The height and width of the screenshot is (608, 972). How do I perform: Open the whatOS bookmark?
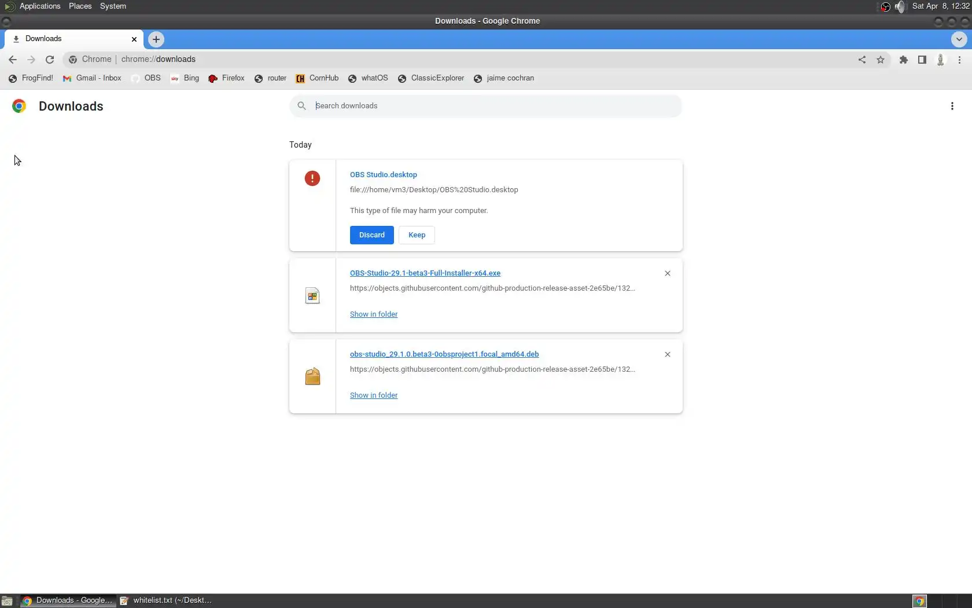coord(369,78)
